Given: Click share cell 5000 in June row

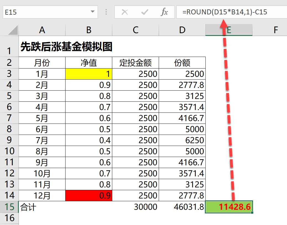Looking at the screenshot, I should (x=182, y=129).
